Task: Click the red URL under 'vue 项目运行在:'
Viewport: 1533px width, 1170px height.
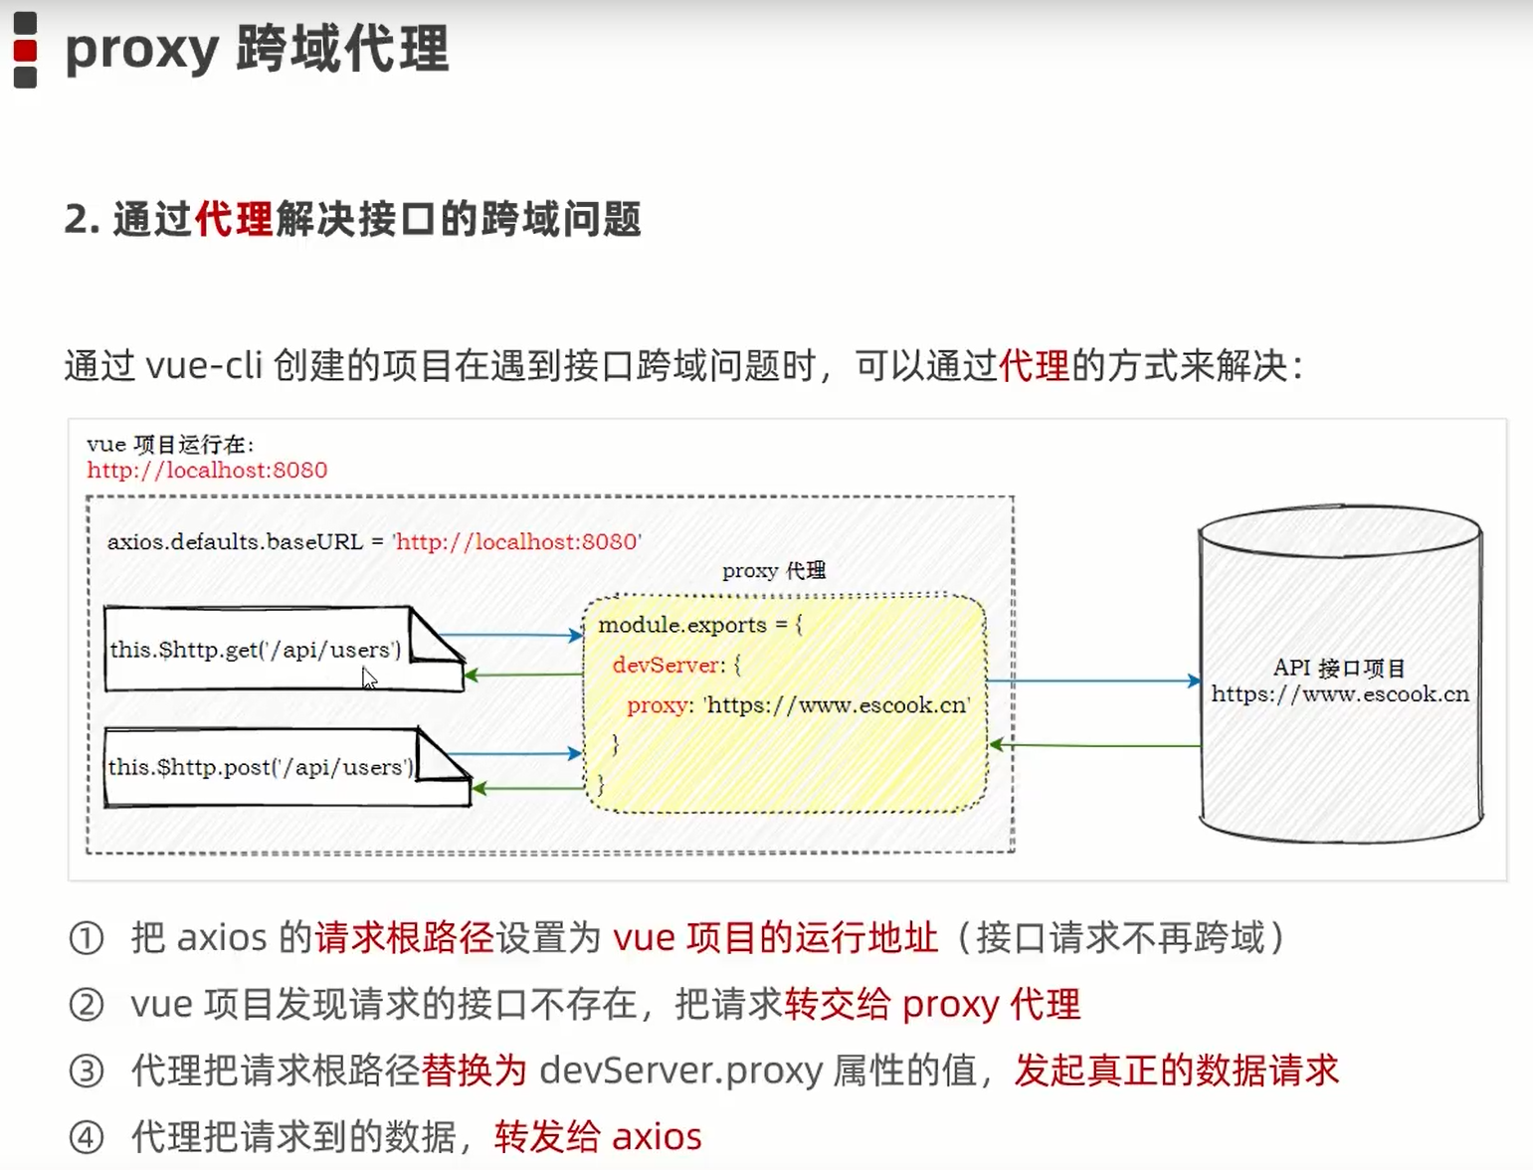Action: [x=207, y=470]
